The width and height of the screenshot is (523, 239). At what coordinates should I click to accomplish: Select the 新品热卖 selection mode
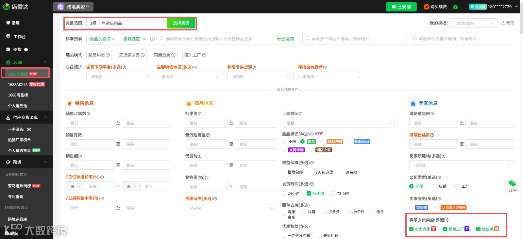pyautogui.click(x=99, y=55)
